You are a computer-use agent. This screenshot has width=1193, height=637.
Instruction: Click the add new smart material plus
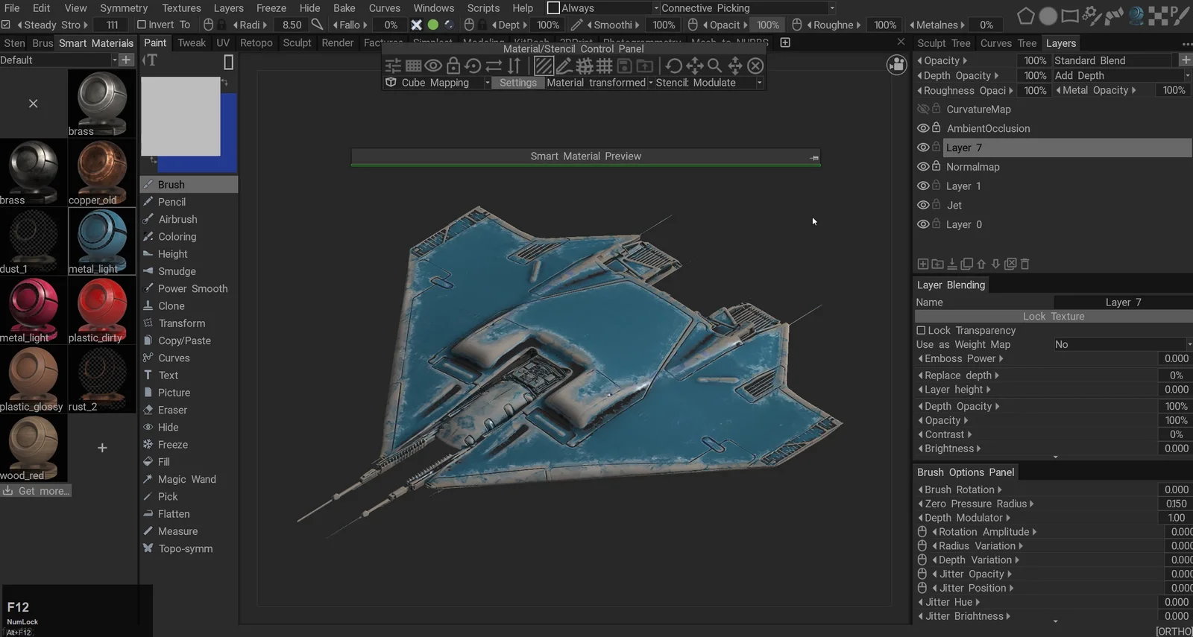102,448
